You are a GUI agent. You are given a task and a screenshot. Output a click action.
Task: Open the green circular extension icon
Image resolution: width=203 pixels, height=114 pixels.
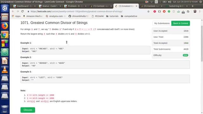(x=169, y=11)
